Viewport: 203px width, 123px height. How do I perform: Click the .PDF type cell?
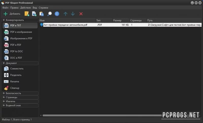[x=99, y=25]
